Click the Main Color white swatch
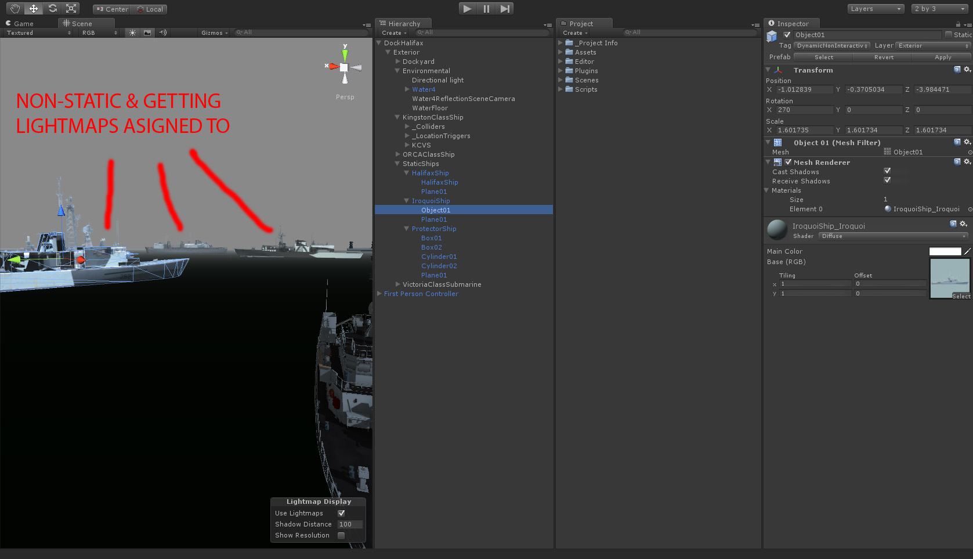973x559 pixels. [x=946, y=251]
